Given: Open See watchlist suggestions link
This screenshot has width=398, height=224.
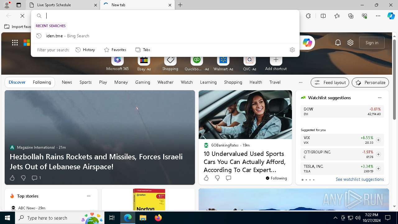Looking at the screenshot, I should pos(360,180).
